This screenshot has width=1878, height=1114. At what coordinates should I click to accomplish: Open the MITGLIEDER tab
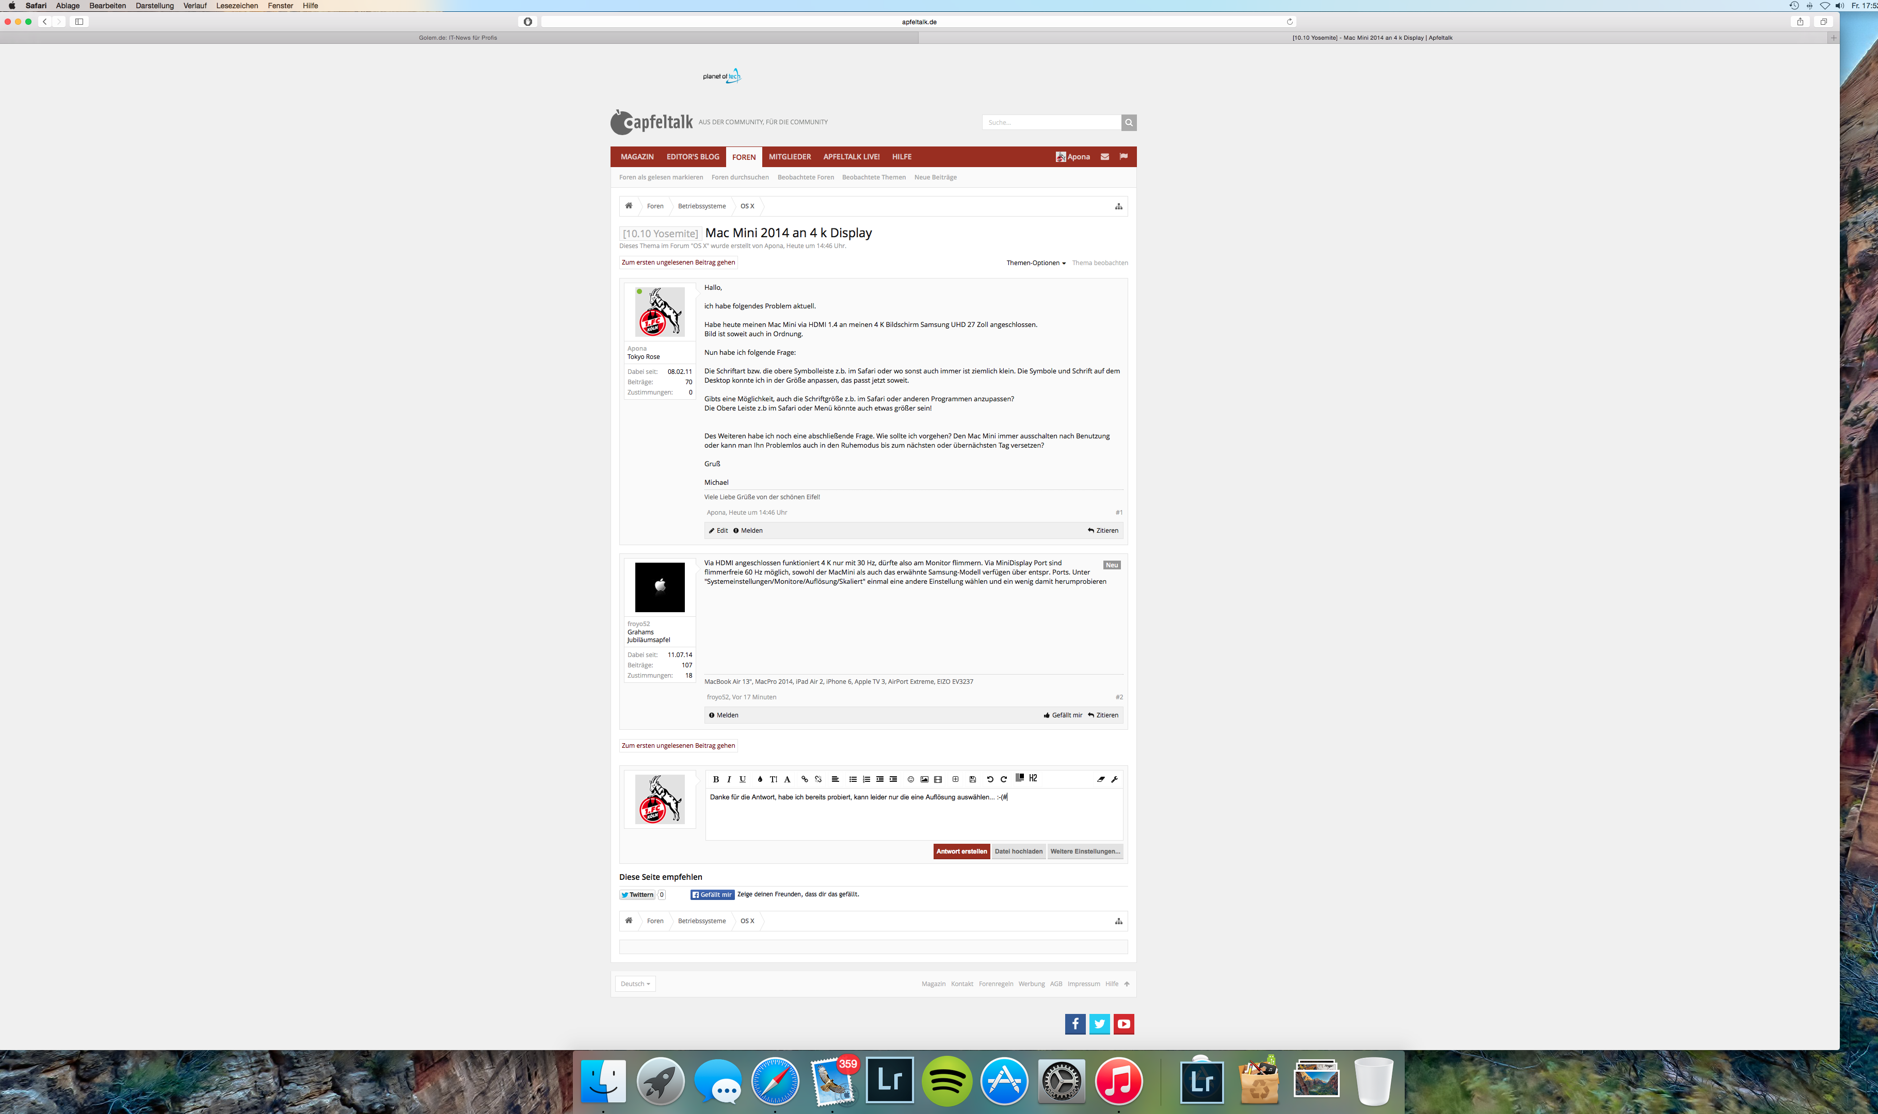[x=790, y=157]
